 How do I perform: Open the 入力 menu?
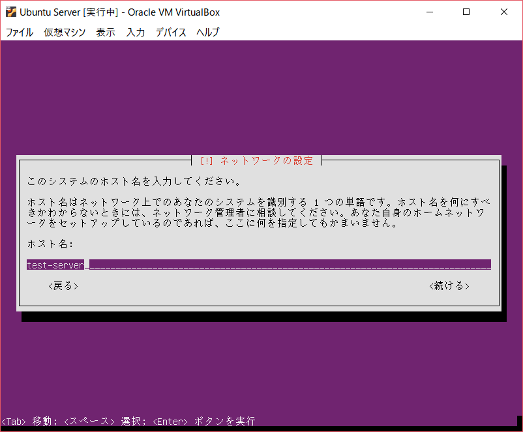(135, 32)
